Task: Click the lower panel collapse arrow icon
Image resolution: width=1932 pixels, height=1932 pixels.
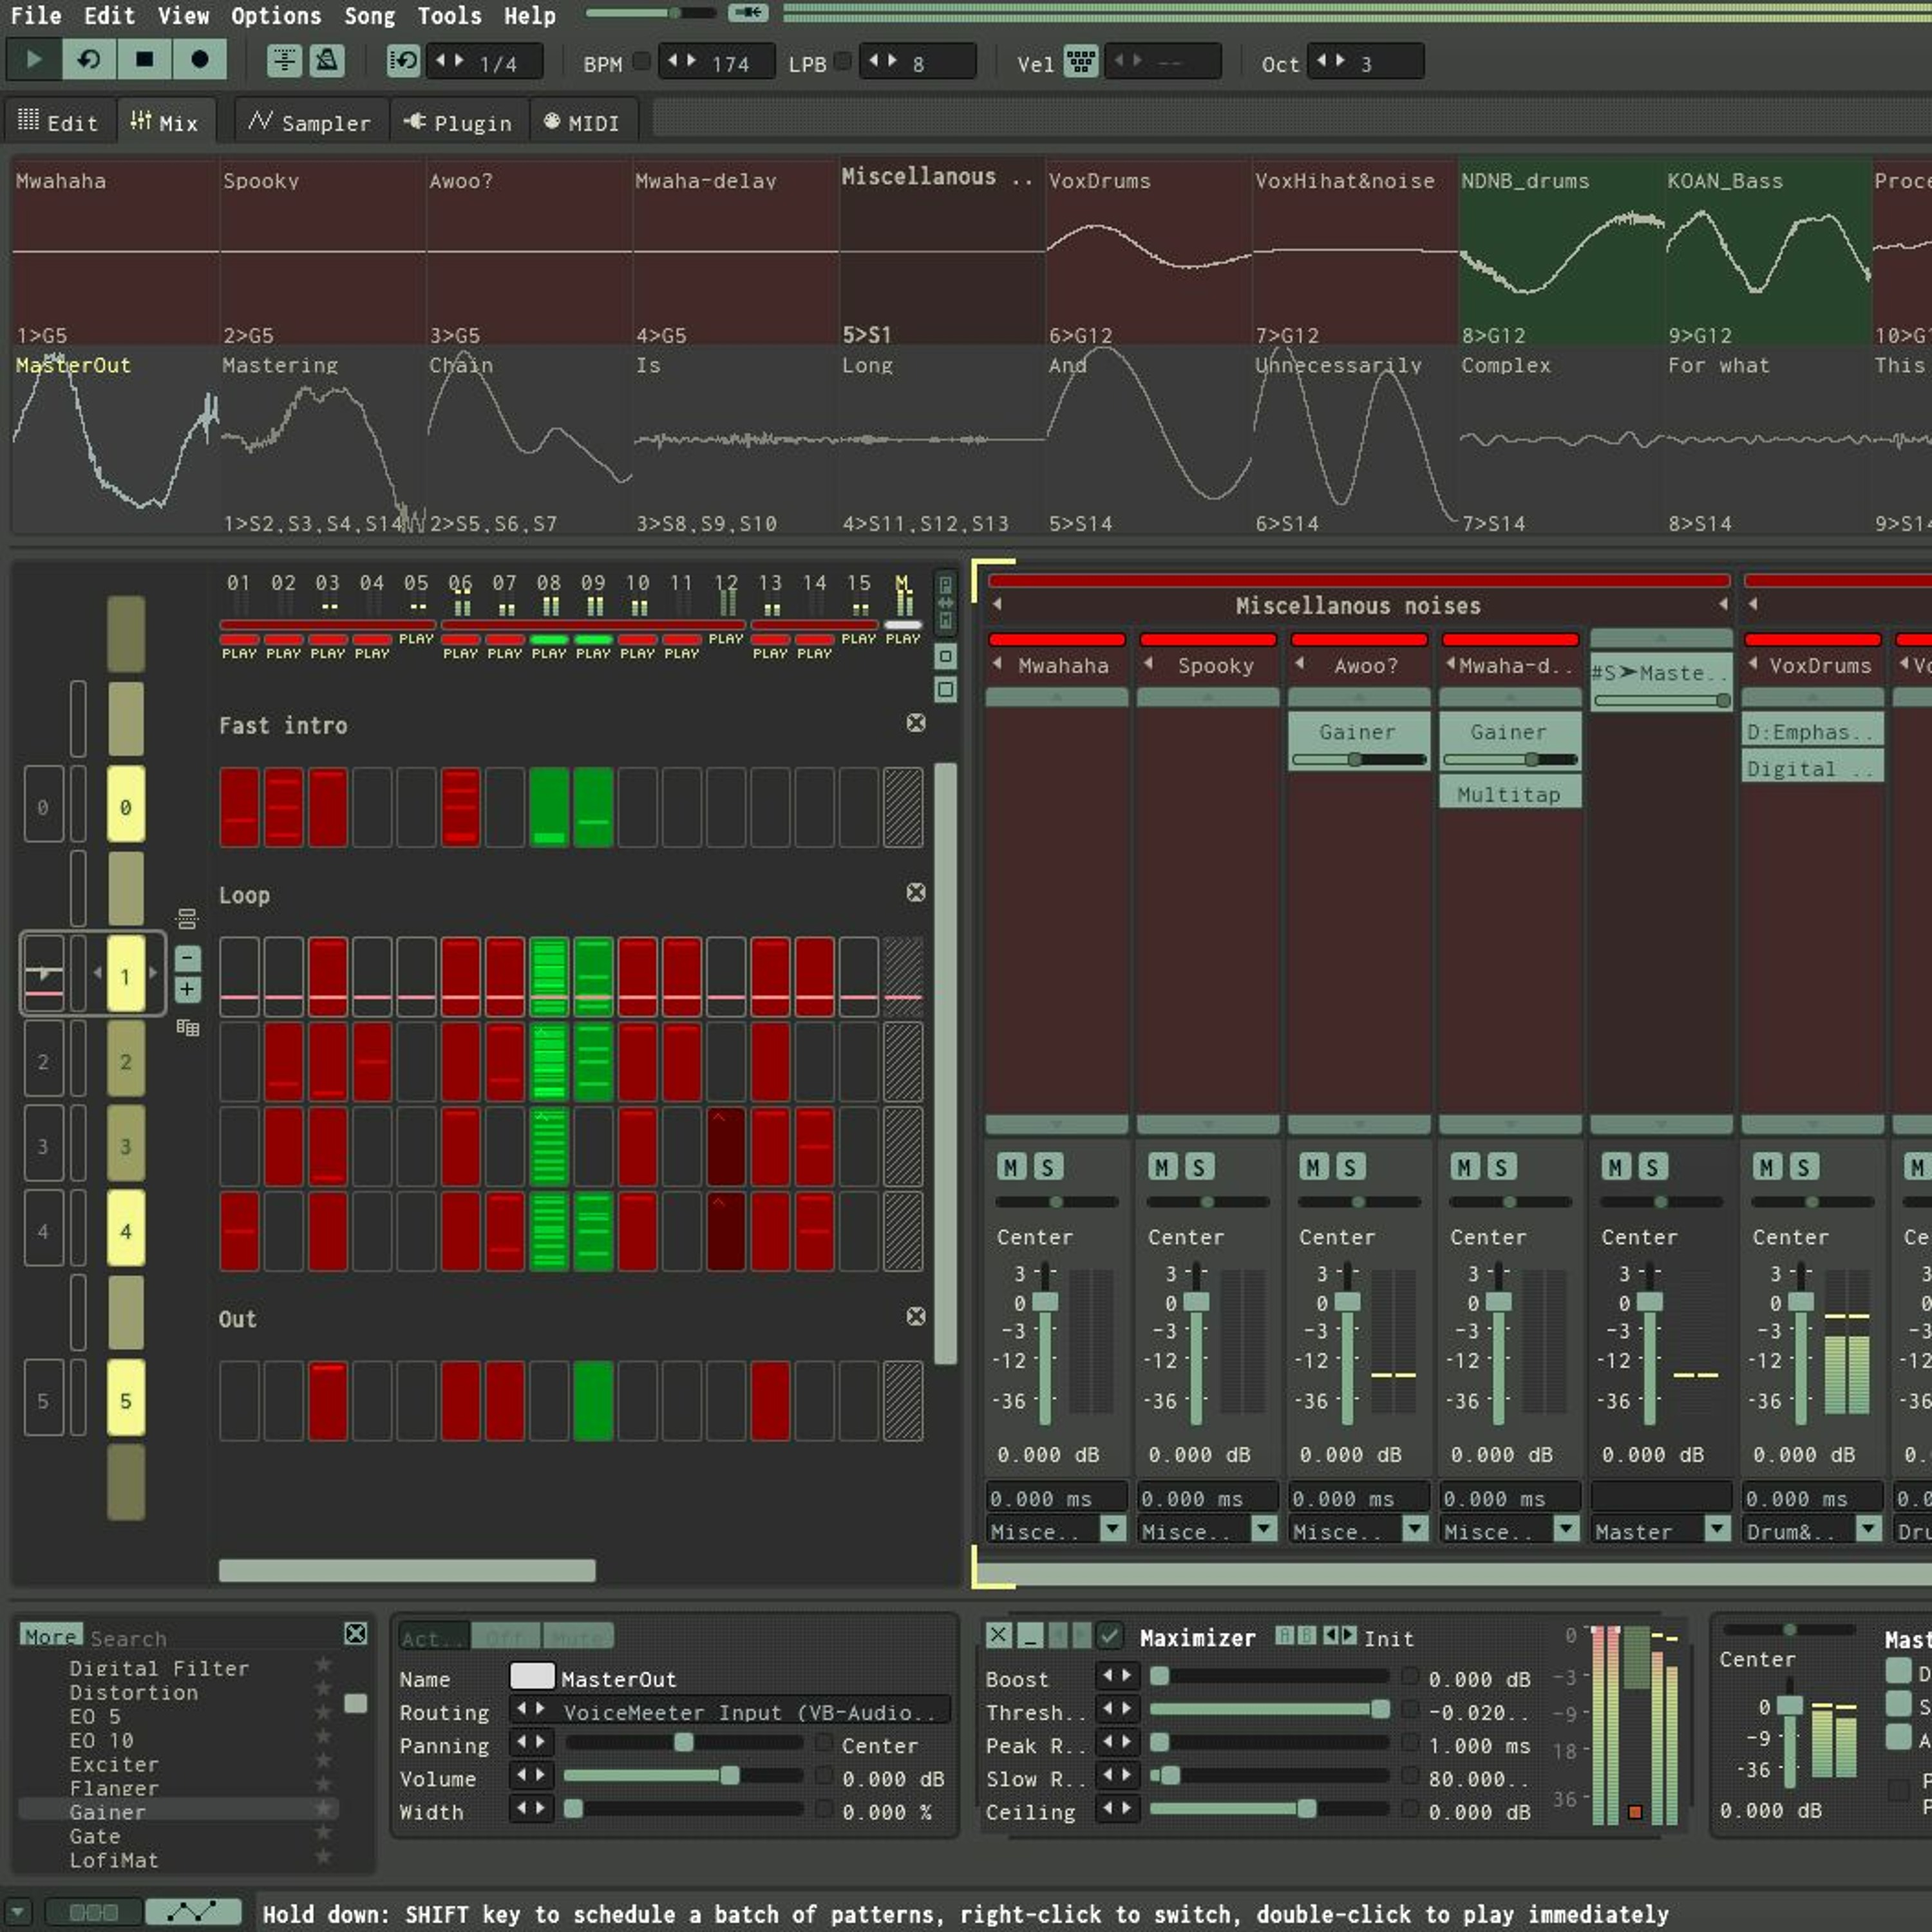Action: pyautogui.click(x=18, y=1912)
